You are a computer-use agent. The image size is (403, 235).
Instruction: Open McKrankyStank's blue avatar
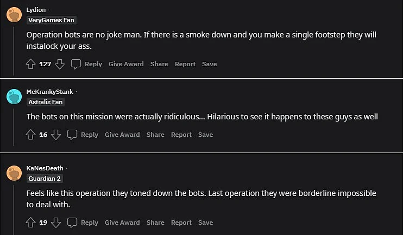(14, 97)
